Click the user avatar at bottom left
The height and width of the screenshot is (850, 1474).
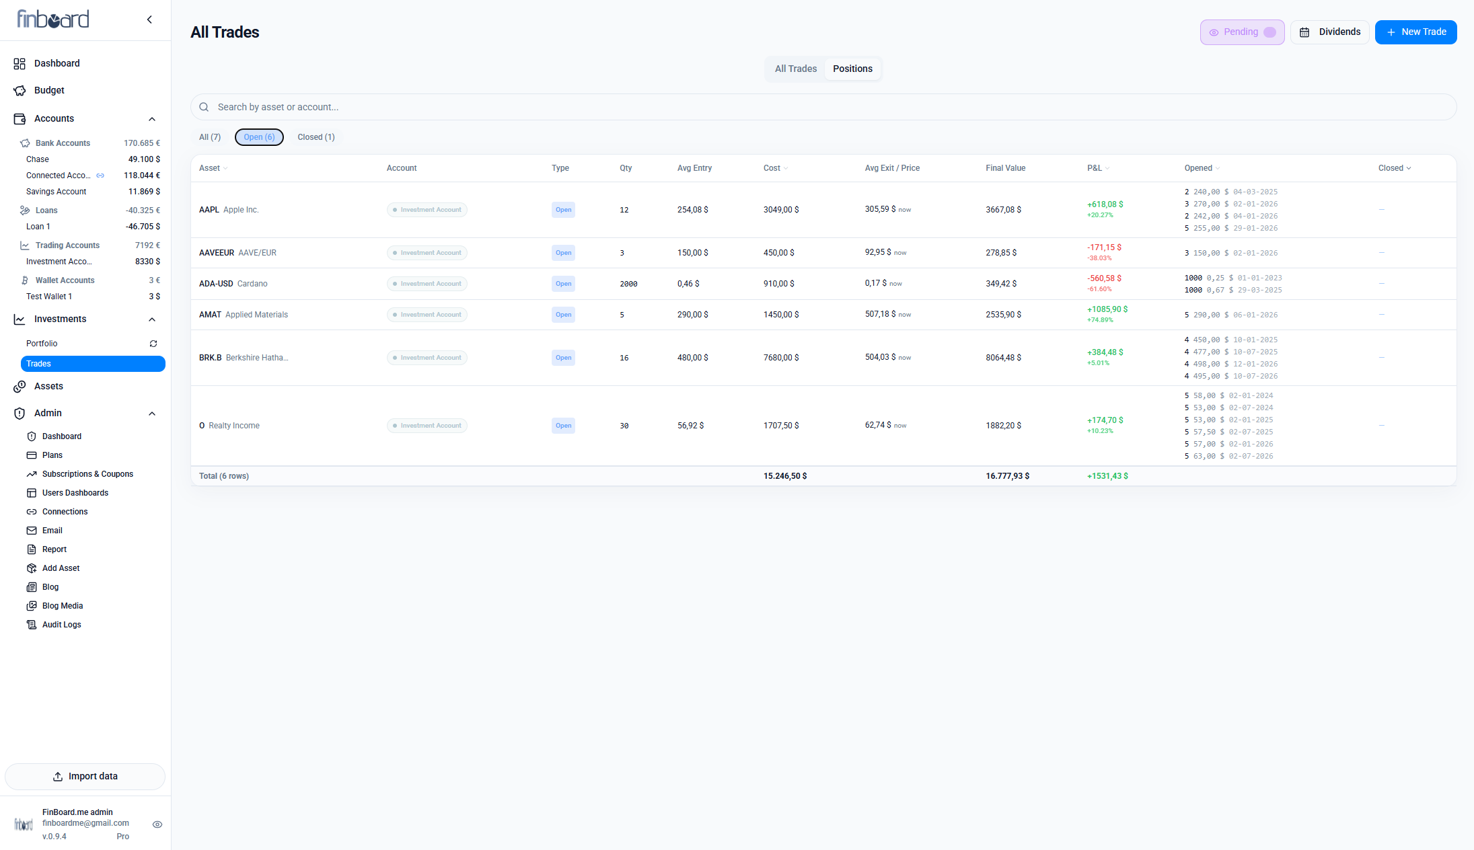24,824
